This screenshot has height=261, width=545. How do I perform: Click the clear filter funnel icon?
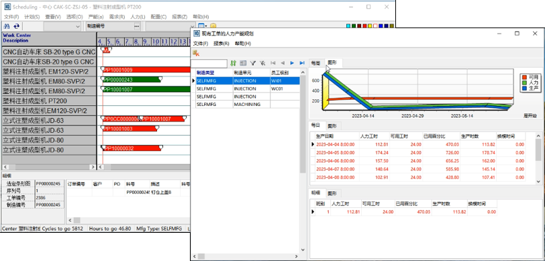(x=263, y=63)
